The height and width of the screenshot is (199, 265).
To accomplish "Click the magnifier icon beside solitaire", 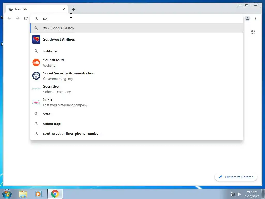I will tap(36, 51).
